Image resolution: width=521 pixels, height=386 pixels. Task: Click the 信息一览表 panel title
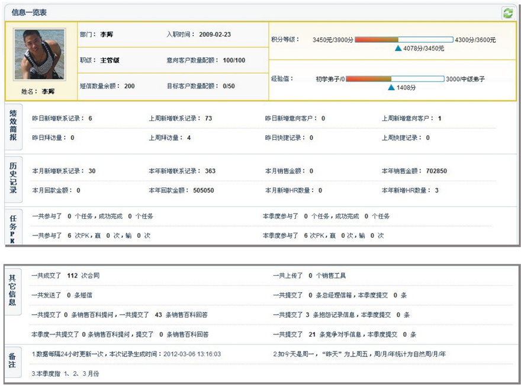click(30, 12)
